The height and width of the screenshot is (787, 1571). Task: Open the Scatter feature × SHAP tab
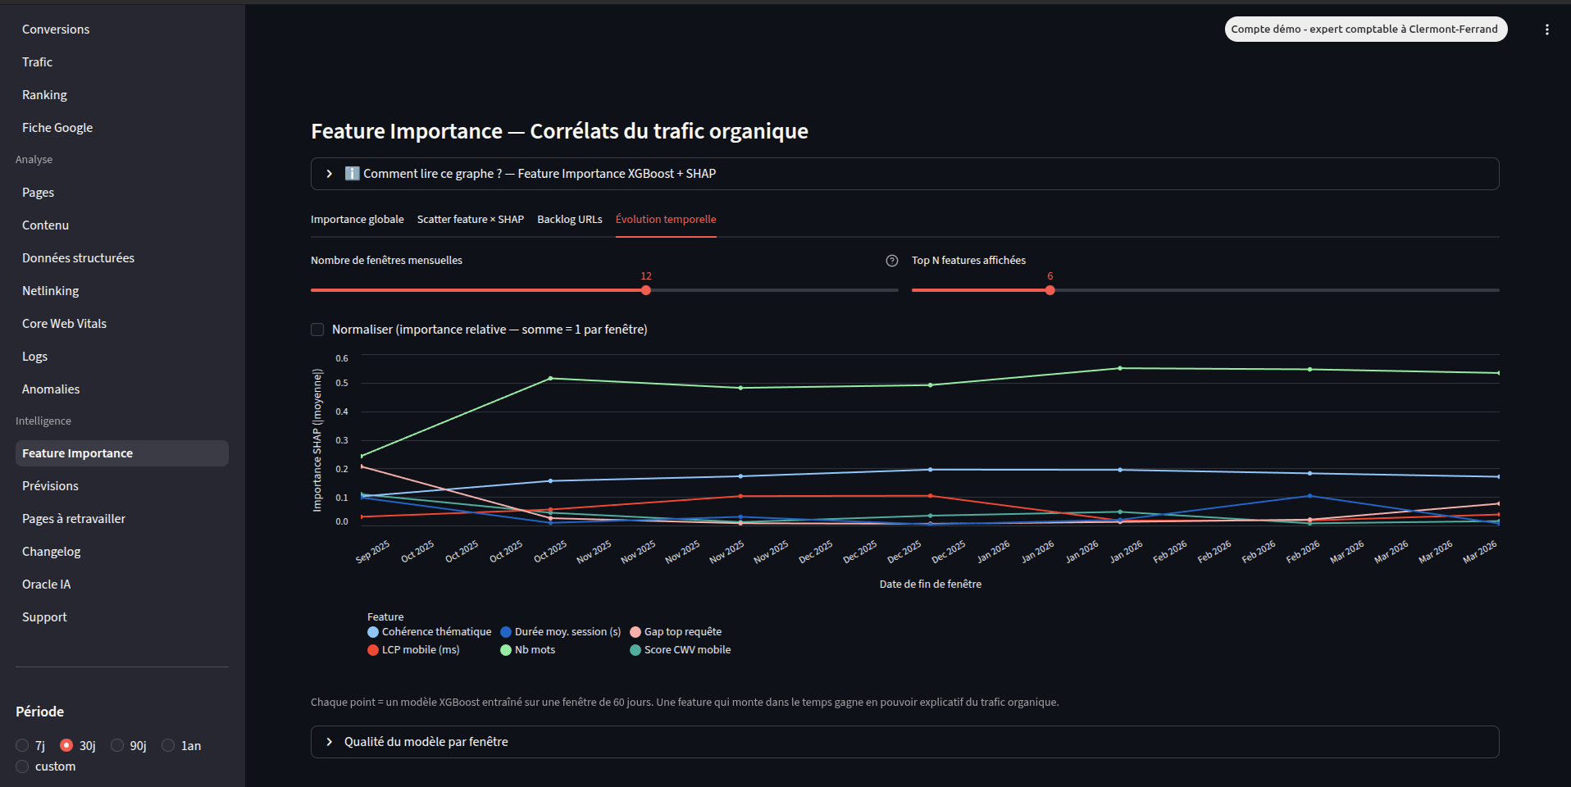(470, 219)
